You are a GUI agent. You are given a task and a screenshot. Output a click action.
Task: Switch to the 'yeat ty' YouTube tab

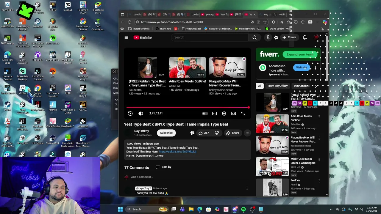coord(207,14)
